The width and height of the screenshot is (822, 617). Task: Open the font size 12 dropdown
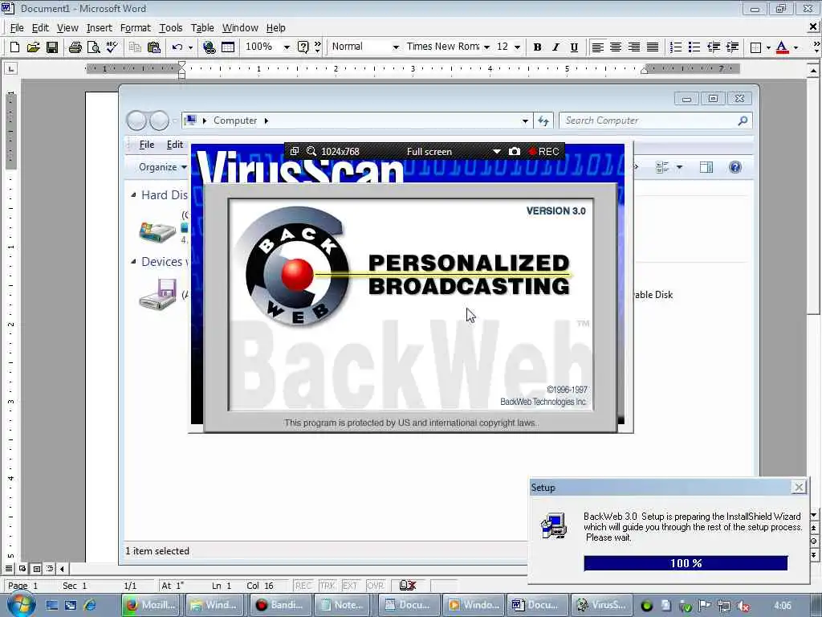[518, 47]
